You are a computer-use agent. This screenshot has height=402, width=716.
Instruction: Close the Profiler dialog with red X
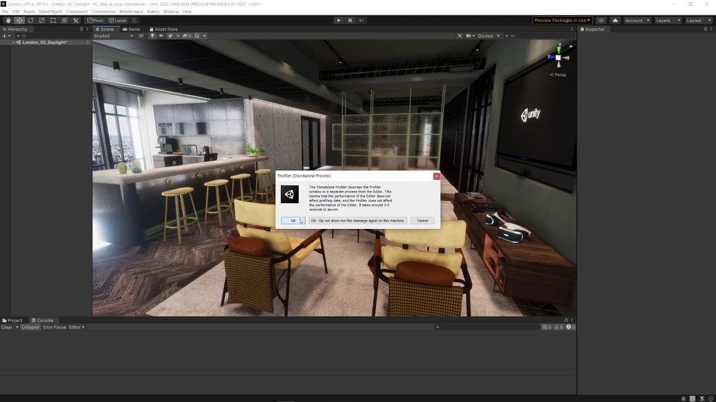(436, 176)
